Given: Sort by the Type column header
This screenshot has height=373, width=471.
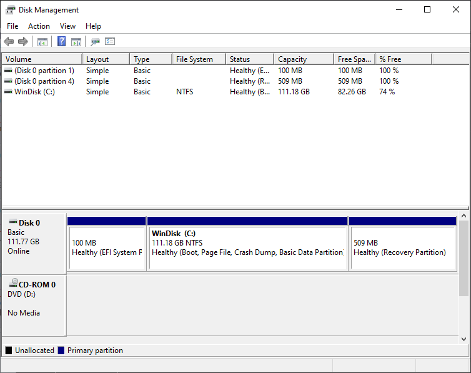Looking at the screenshot, I should pyautogui.click(x=151, y=59).
